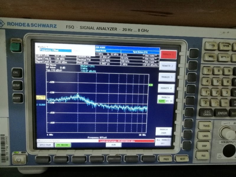
Task: Tap numeric key 8 on keypad
Action: (218, 71)
